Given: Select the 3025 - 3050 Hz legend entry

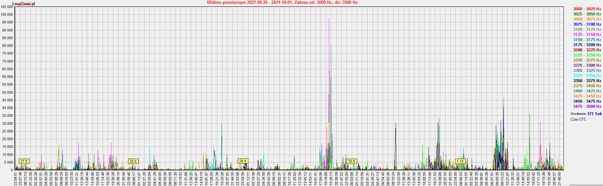Looking at the screenshot, I should tap(587, 14).
